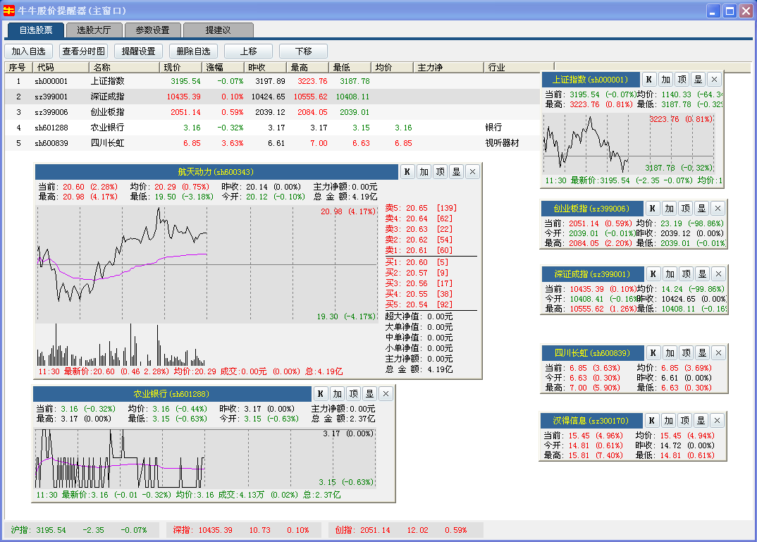This screenshot has width=757, height=542.
Task: Open K-line for 四川长虹 widget
Action: (x=653, y=352)
